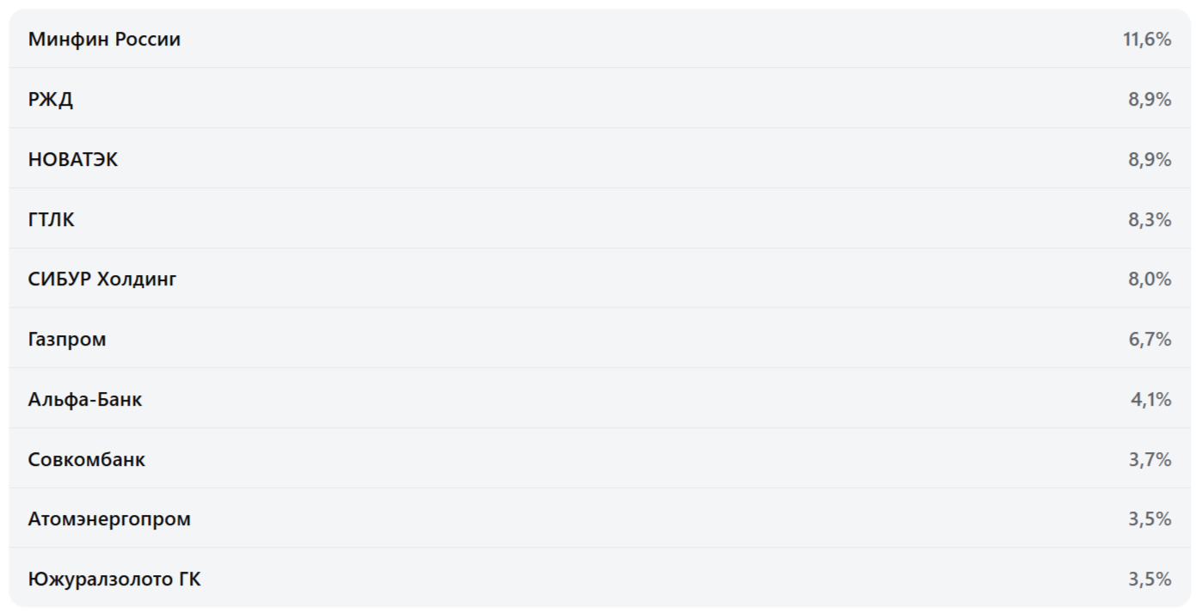Select the 3,5% value for Южуралзолото ГК
1196x613 pixels.
tap(1150, 579)
